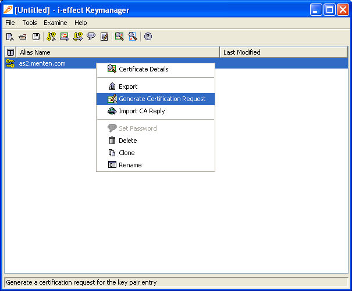Click the Set keystore password speech-bubble icon
Screen dimensions: 352x291
(x=91, y=37)
